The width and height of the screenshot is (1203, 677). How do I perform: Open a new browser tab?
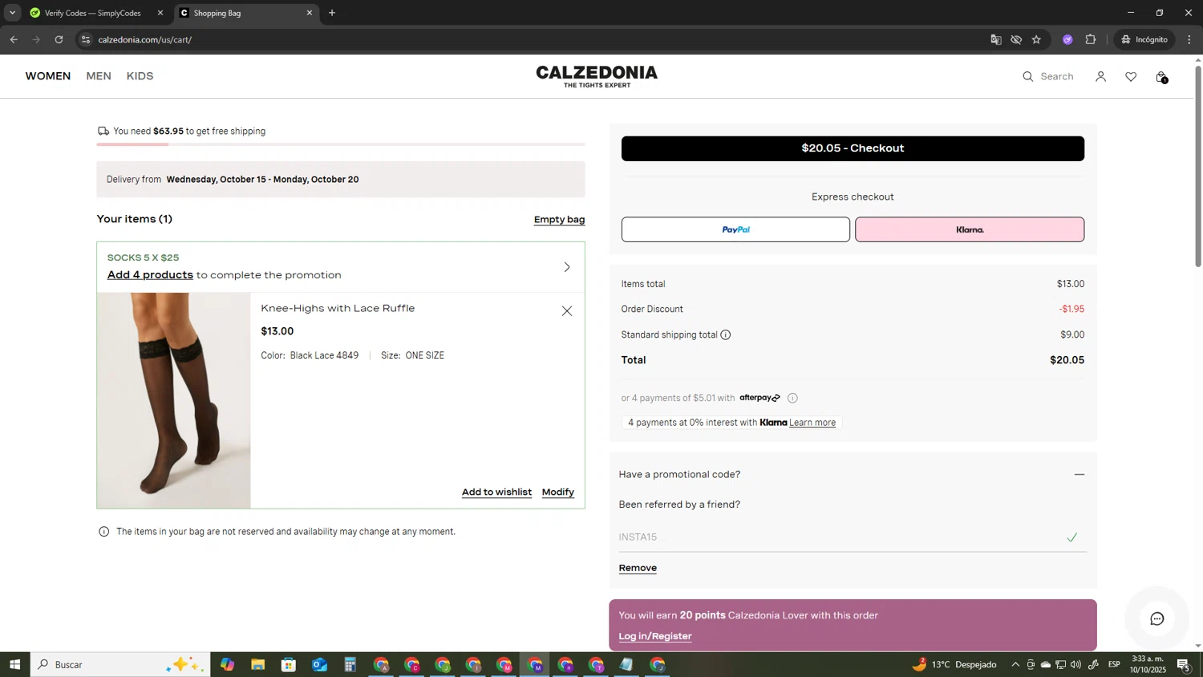[332, 13]
